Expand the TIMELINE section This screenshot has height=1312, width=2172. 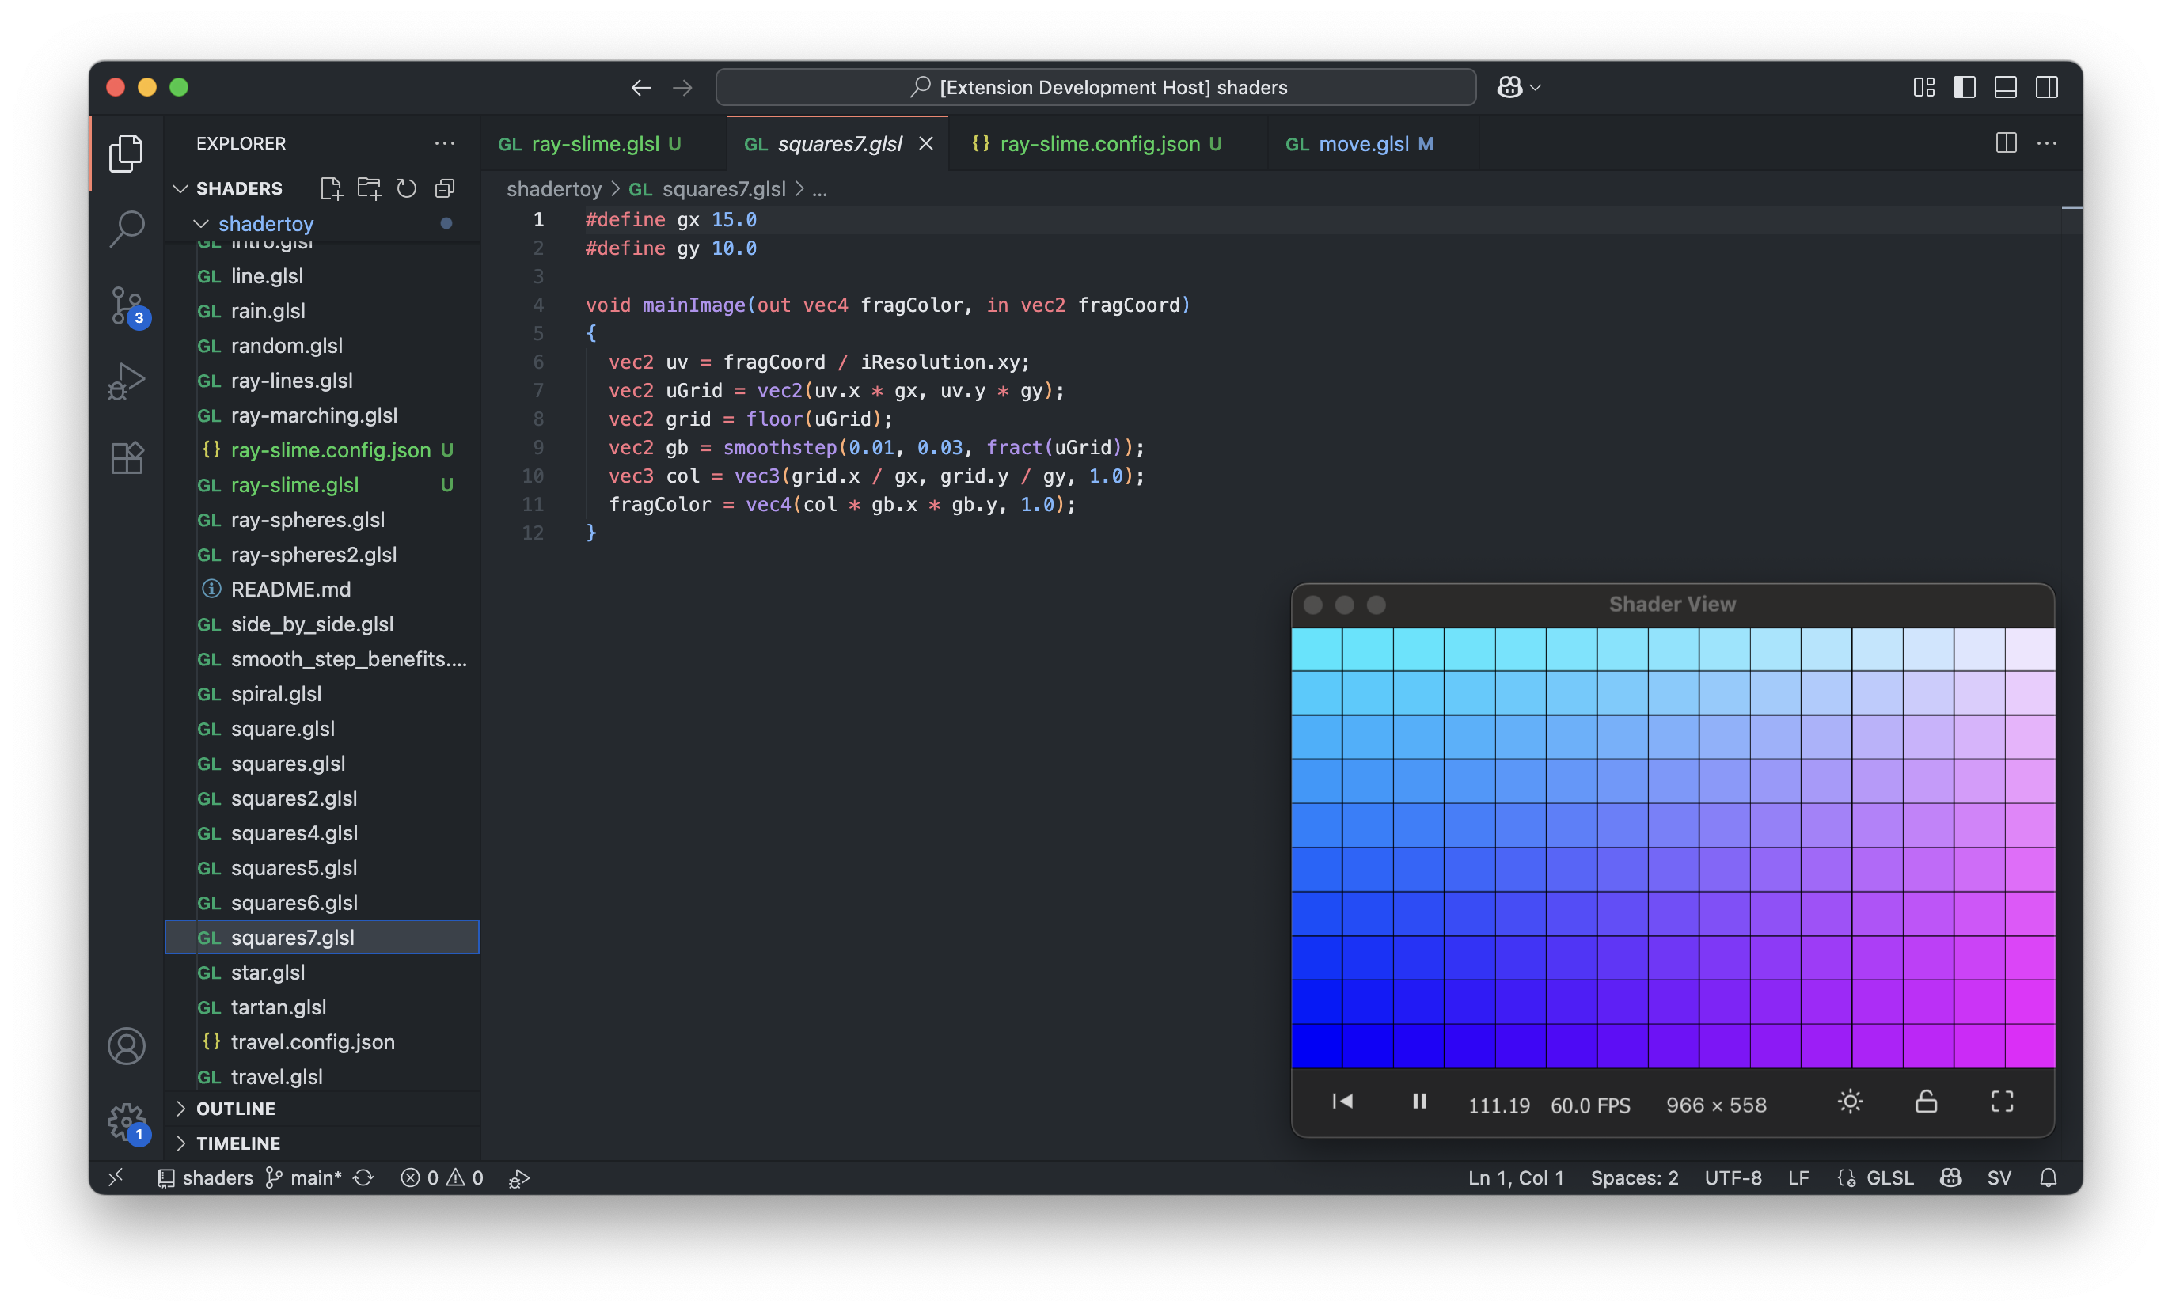click(x=238, y=1143)
